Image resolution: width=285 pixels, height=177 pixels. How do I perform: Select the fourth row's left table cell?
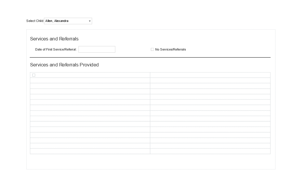90,92
